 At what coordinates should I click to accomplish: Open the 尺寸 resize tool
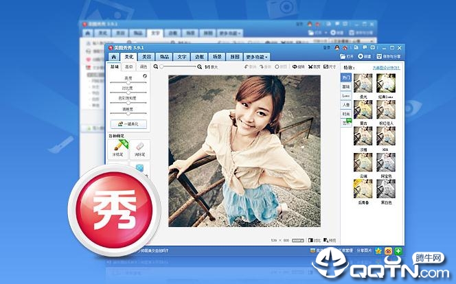tap(330, 67)
